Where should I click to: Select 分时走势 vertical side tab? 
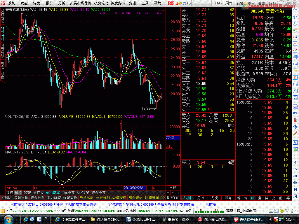click(3, 16)
